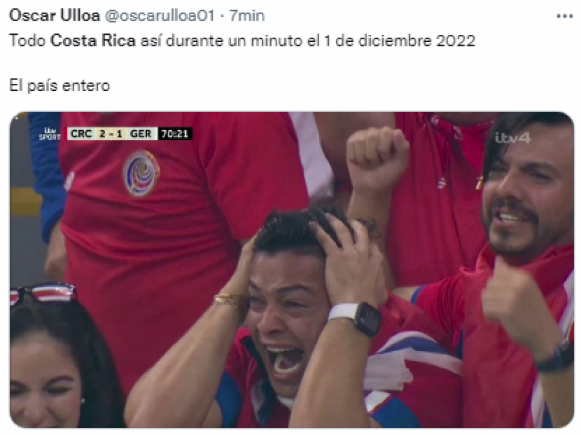Click the 2 - 1 score display
Viewport: 581px width, 435px height.
[x=111, y=133]
